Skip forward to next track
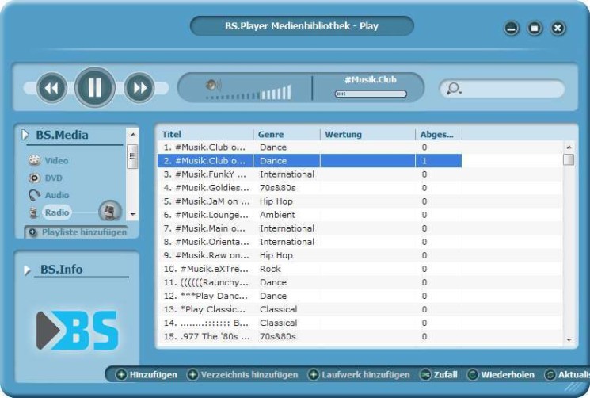This screenshot has width=590, height=398. pos(139,87)
